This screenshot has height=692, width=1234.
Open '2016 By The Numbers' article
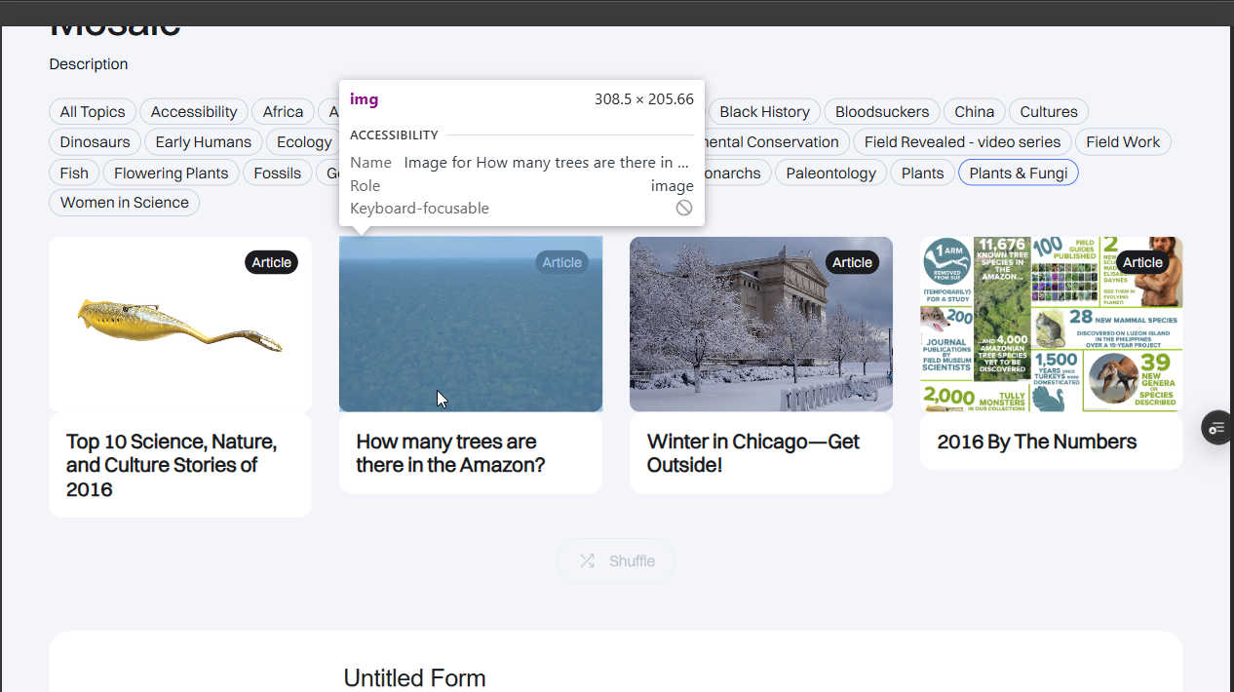[1037, 442]
